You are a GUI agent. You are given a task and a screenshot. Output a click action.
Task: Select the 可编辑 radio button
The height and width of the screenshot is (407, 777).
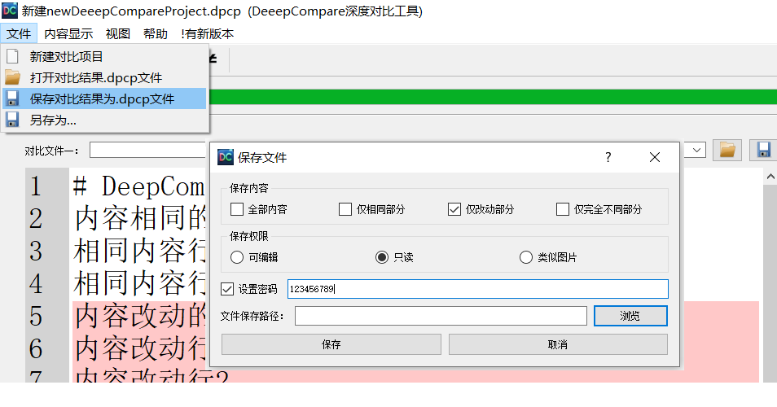pyautogui.click(x=237, y=257)
